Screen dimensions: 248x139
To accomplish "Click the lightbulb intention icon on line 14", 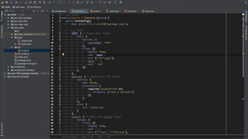I will [63, 54].
